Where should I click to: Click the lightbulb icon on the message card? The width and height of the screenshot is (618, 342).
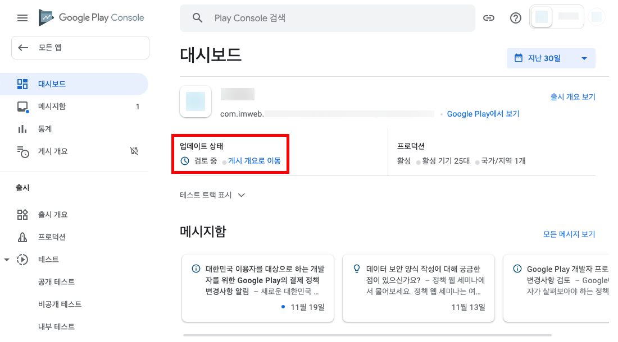[x=356, y=269]
